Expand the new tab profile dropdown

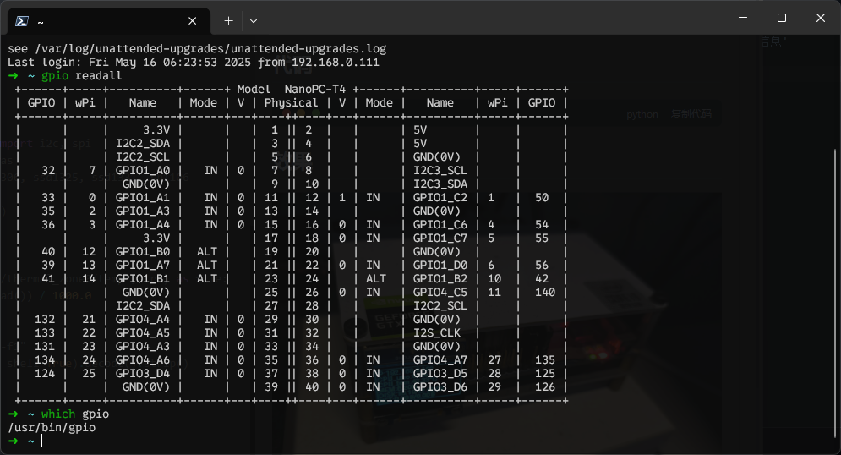tap(254, 20)
